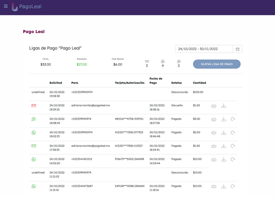The height and width of the screenshot is (197, 275).
Task: Click the $6.00 pending amount
Action: pyautogui.click(x=118, y=65)
